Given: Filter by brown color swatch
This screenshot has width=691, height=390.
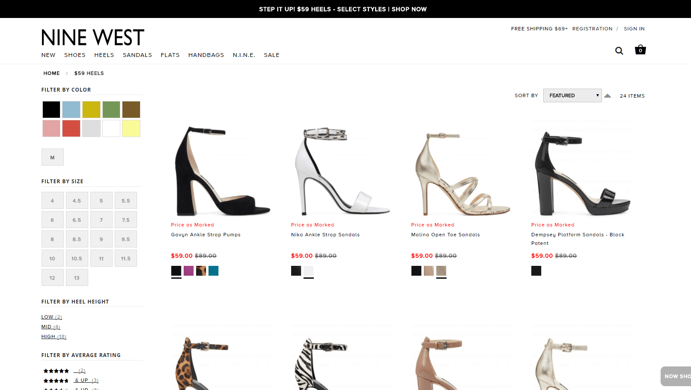Looking at the screenshot, I should click(131, 110).
